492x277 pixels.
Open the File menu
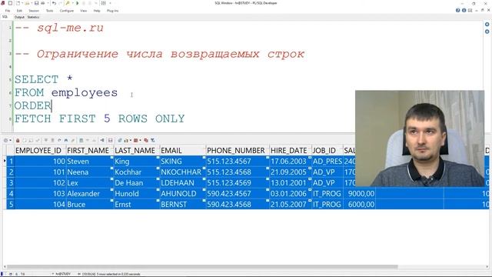point(8,11)
